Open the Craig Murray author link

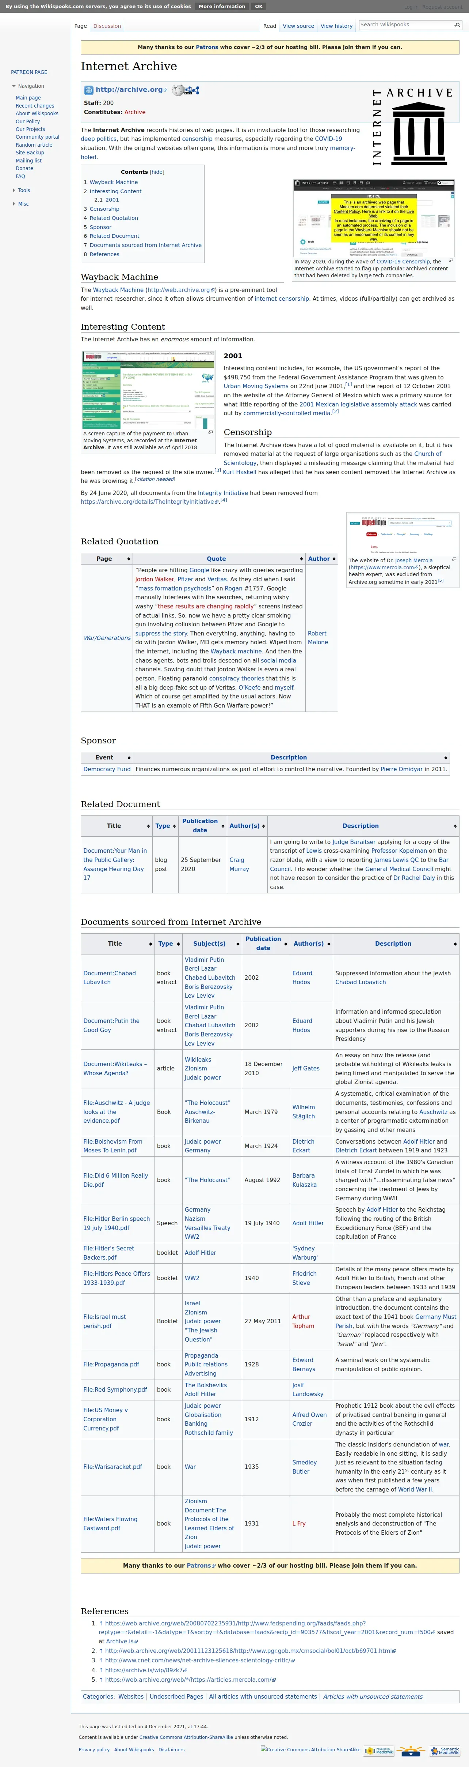239,864
